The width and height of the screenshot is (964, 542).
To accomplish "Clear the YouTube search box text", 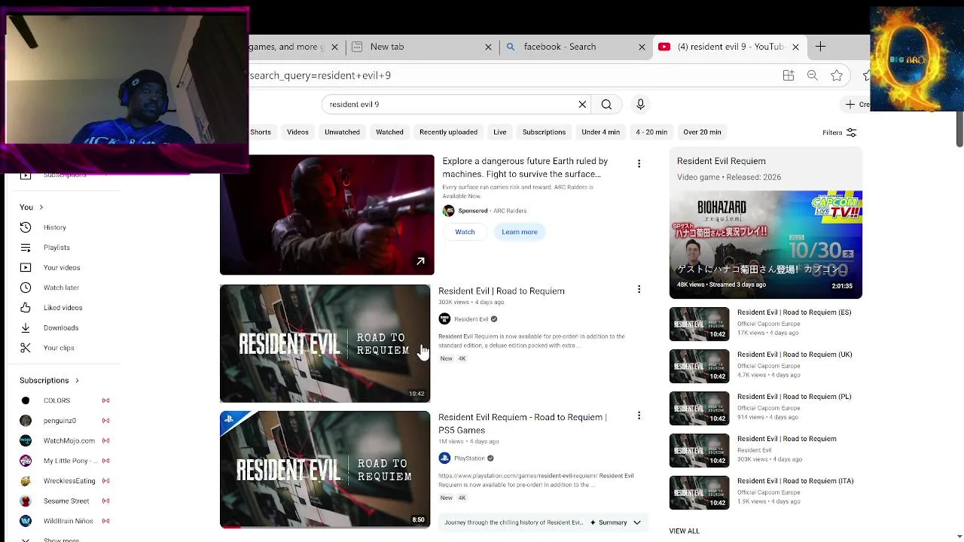I will [x=582, y=105].
